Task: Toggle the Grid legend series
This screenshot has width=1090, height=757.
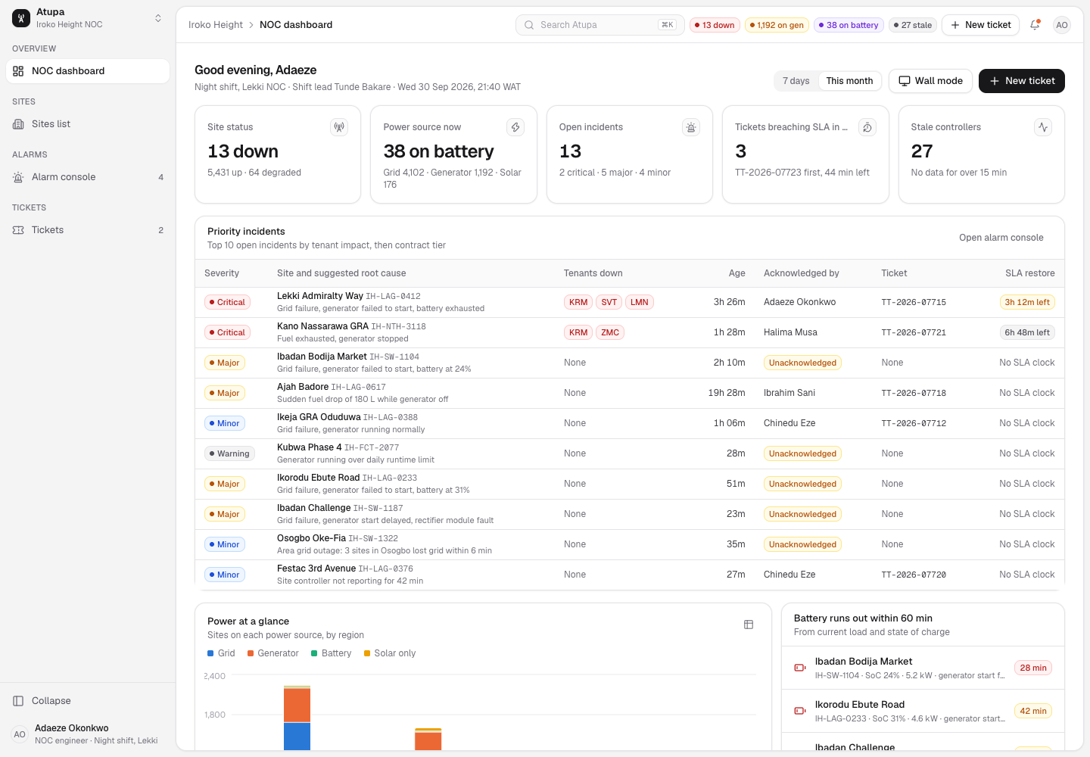Action: [221, 653]
